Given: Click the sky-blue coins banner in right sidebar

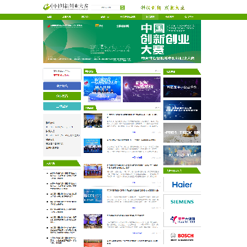Looking at the screenshot, I should (x=182, y=155).
